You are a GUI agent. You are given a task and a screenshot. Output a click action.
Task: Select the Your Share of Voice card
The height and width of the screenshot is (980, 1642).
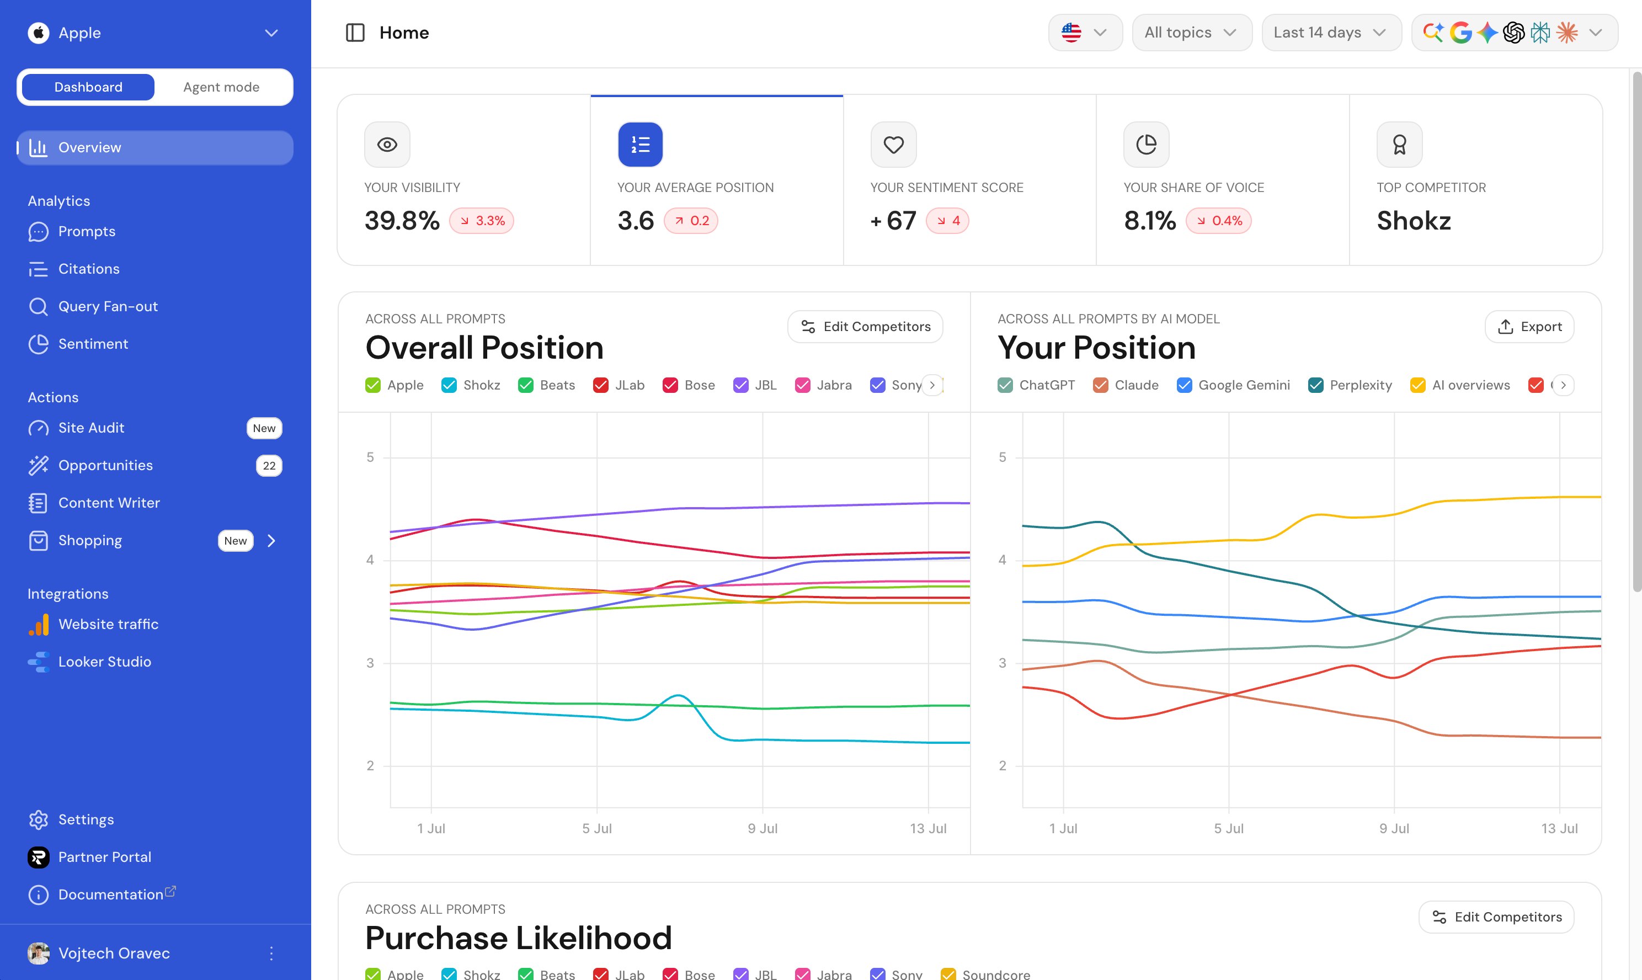pyautogui.click(x=1223, y=180)
